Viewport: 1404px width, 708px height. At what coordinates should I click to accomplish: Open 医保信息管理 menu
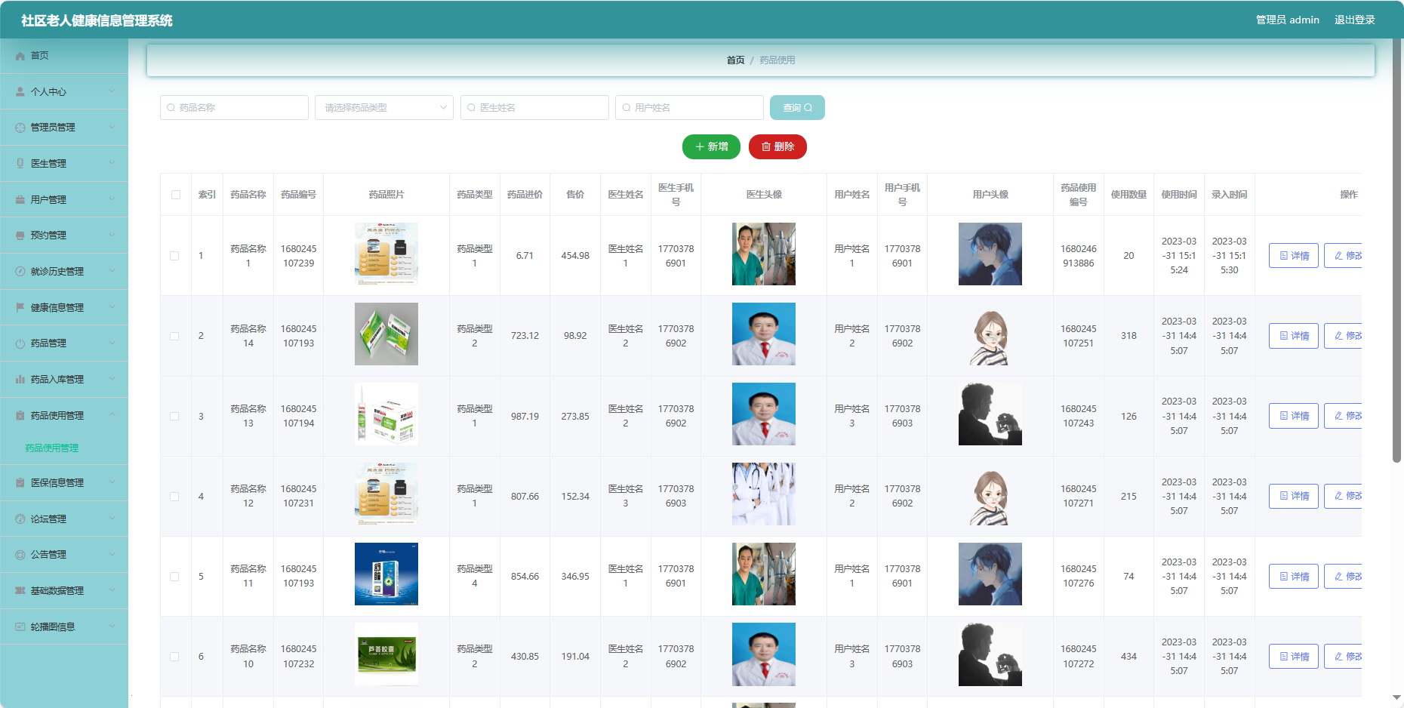64,483
